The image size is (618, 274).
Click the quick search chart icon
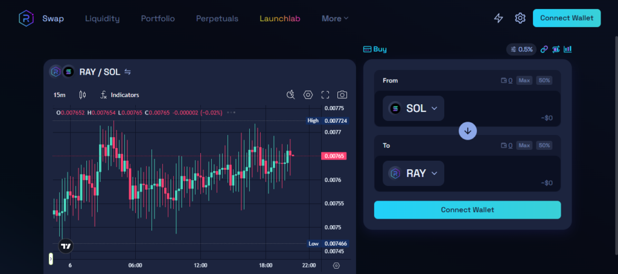pyautogui.click(x=290, y=95)
